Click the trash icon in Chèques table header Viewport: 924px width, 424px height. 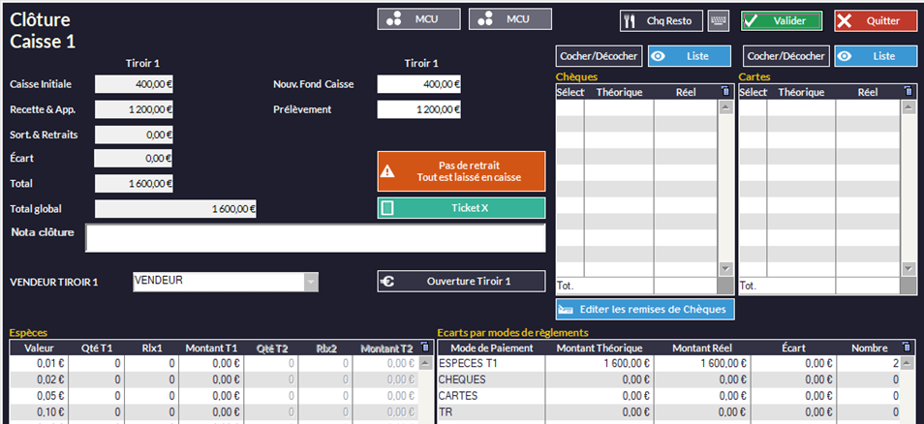click(725, 92)
